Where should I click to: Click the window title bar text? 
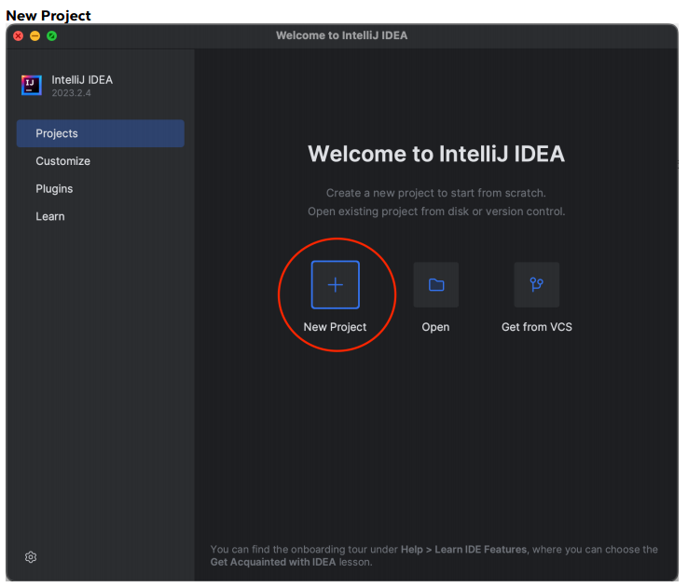pyautogui.click(x=342, y=35)
